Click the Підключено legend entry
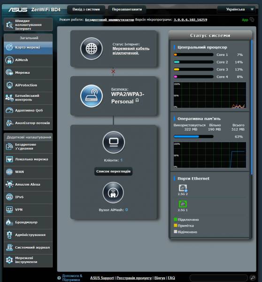Screen dimensions: 262x282 pos(186,219)
